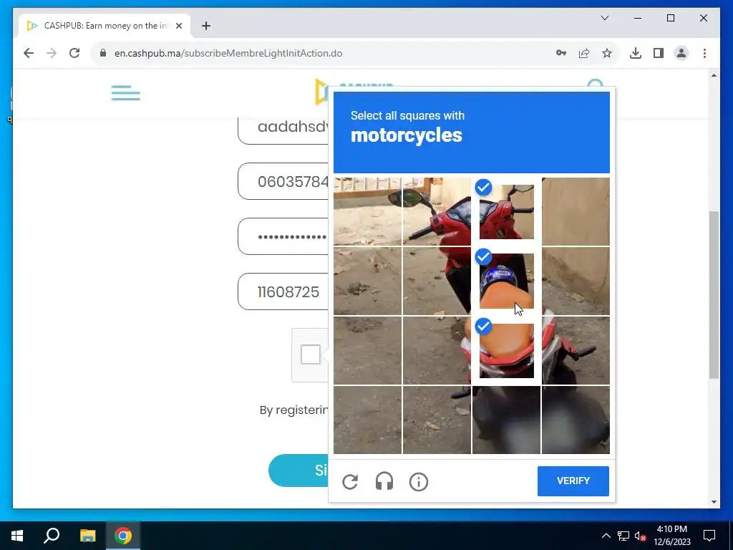Show hidden system tray icons
The image size is (733, 550).
click(606, 536)
